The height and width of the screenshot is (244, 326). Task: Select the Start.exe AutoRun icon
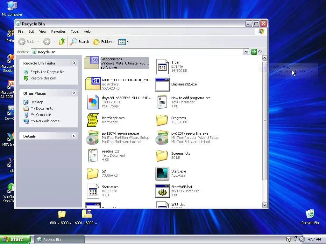tap(162, 173)
